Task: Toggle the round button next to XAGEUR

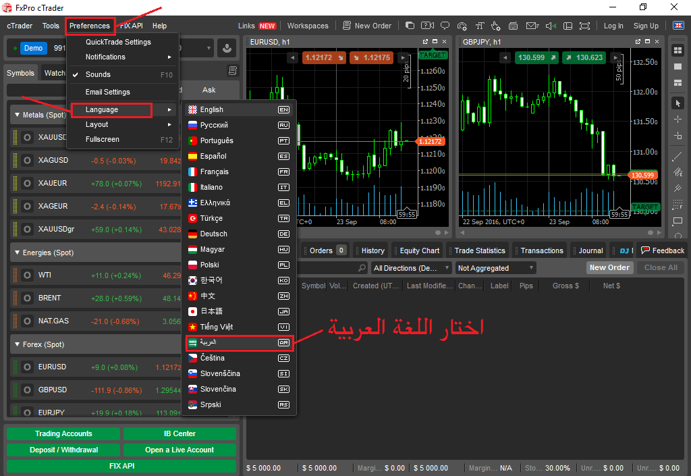Action: [x=27, y=207]
